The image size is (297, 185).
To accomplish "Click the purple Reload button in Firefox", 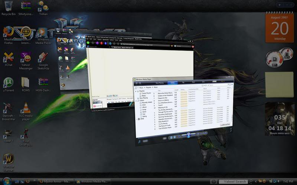I will pyautogui.click(x=97, y=43).
